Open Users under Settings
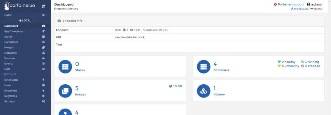The image size is (331, 115). 25,85
